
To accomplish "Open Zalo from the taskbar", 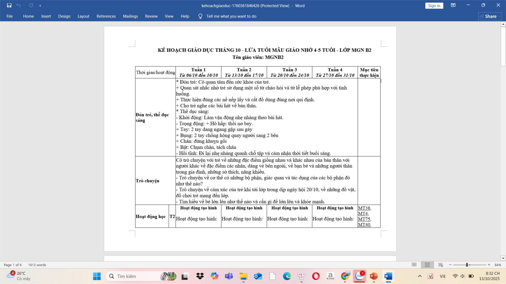I will pos(359,276).
